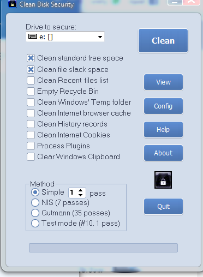Image resolution: width=203 pixels, height=277 pixels.
Task: Increase the pass count with the up arrow
Action: click(x=81, y=190)
